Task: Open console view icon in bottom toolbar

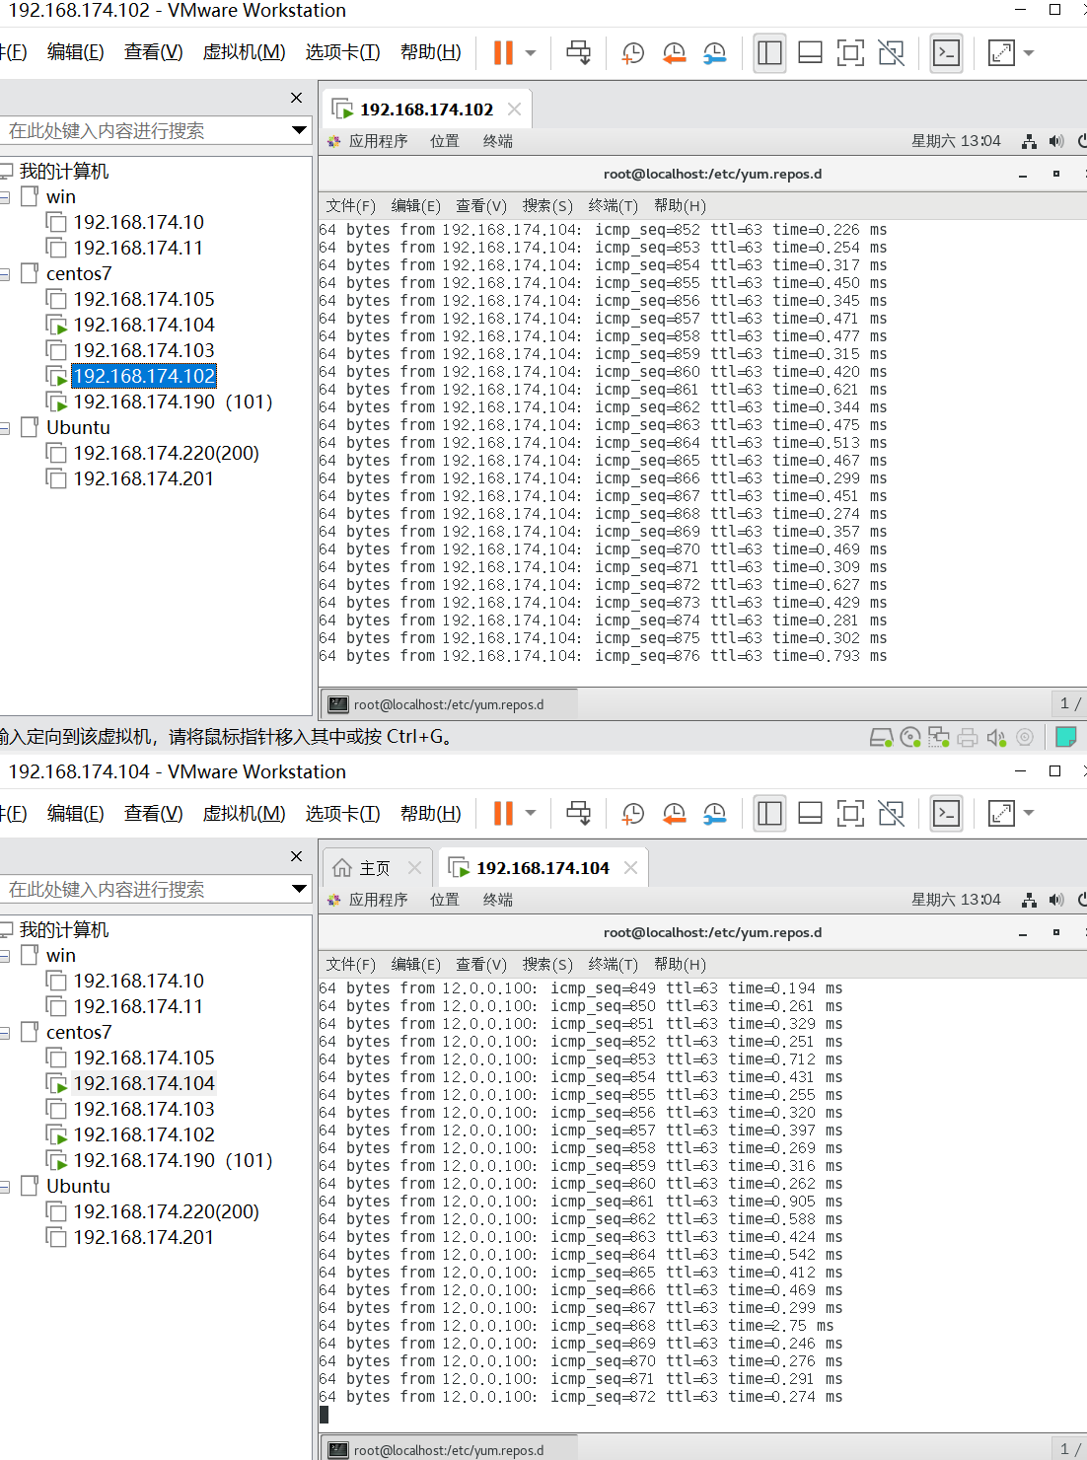Action: click(x=947, y=813)
